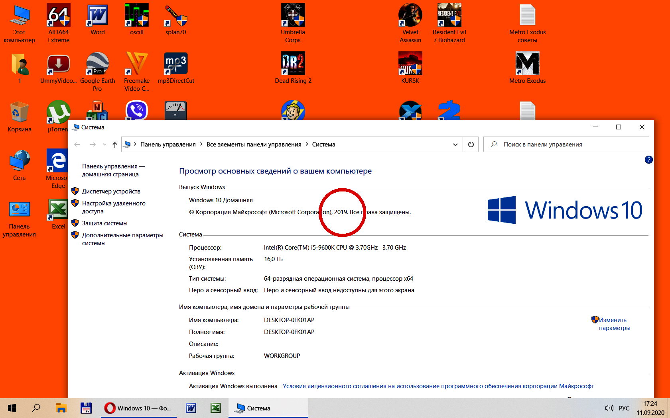The image size is (670, 418).
Task: Open Настройка удаленного доступа link
Action: pos(114,207)
